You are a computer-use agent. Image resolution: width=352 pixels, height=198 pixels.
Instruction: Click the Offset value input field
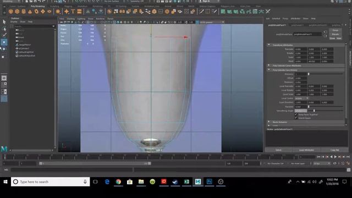point(301,78)
